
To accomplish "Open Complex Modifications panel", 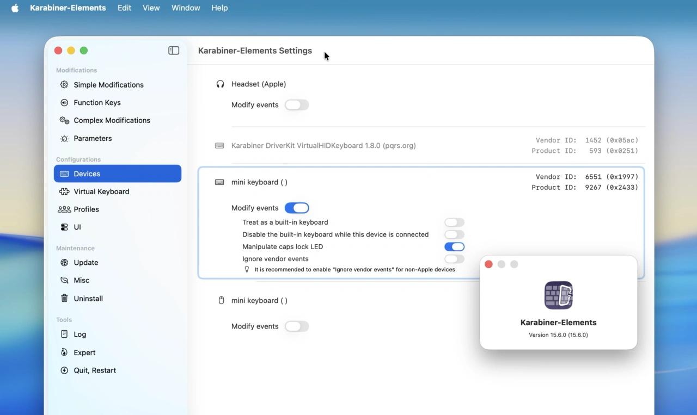I will point(112,120).
